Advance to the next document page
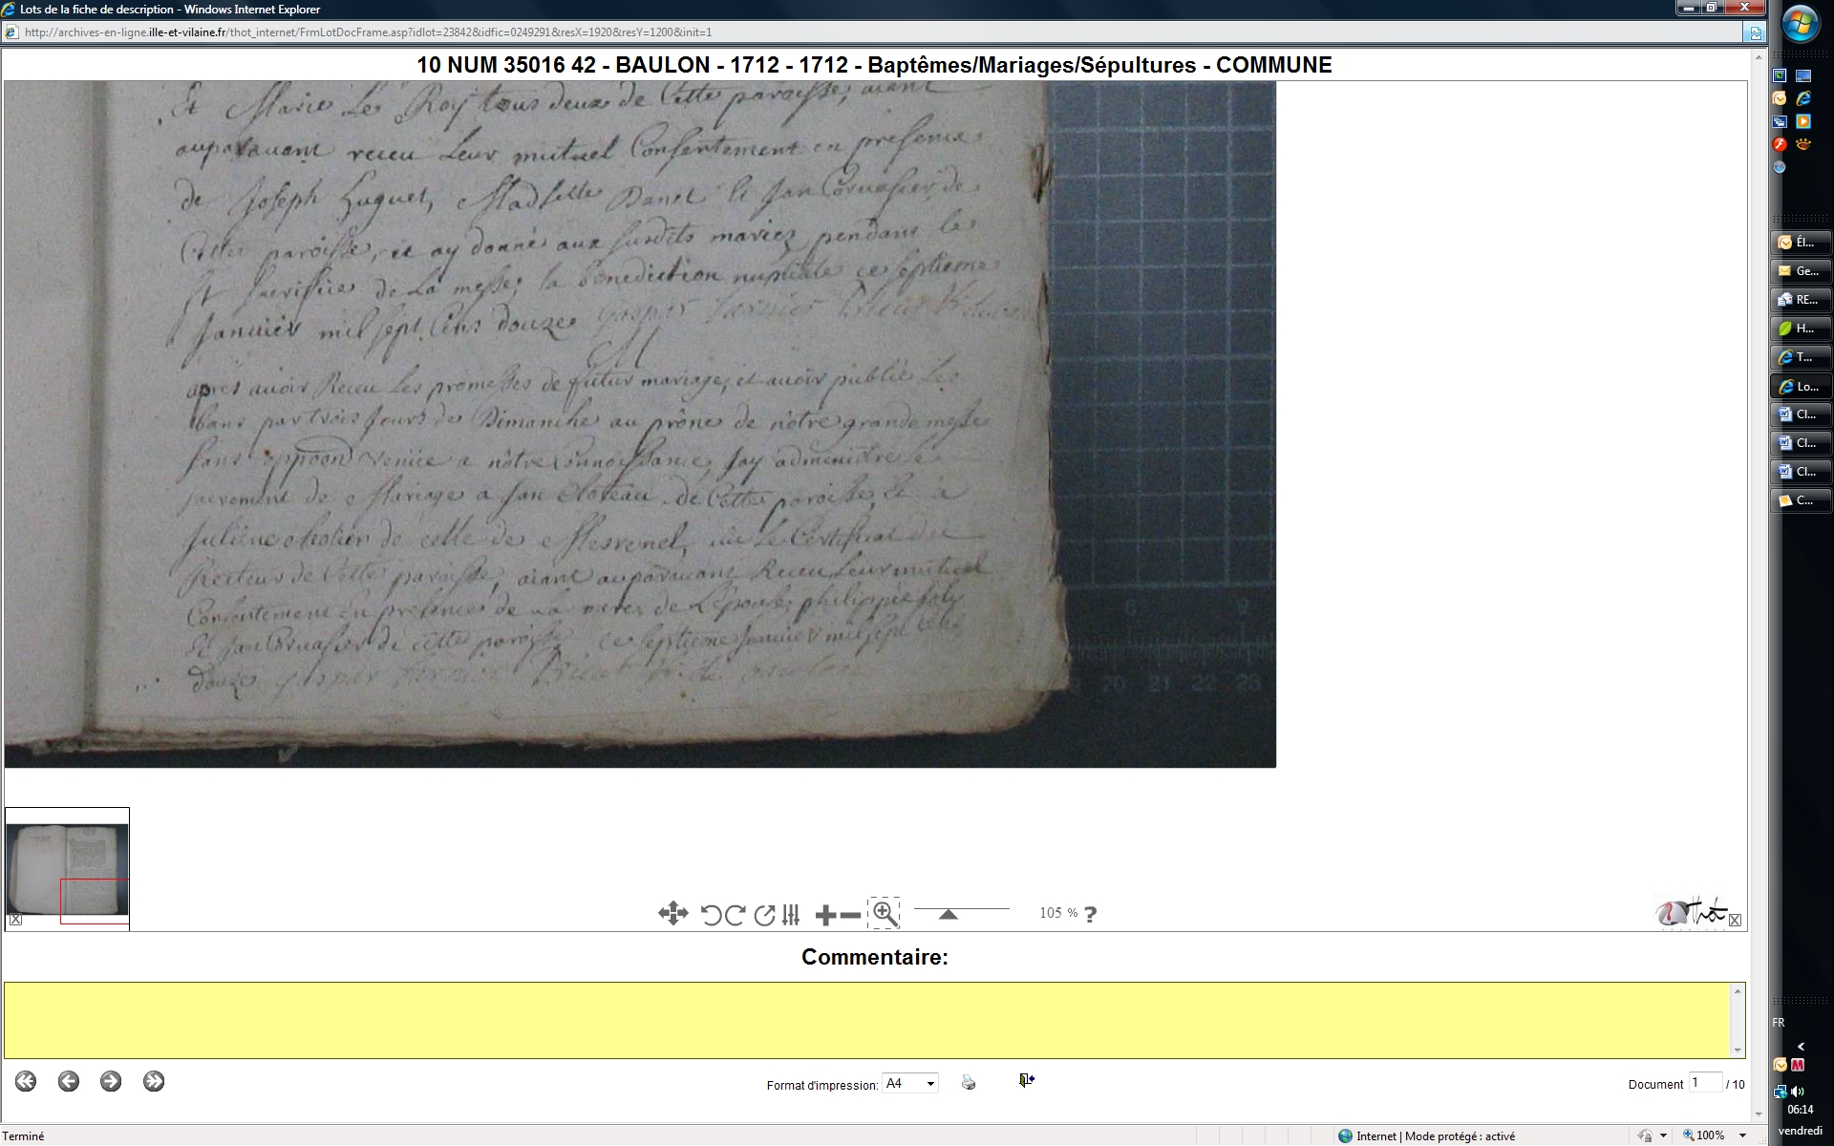 111,1081
